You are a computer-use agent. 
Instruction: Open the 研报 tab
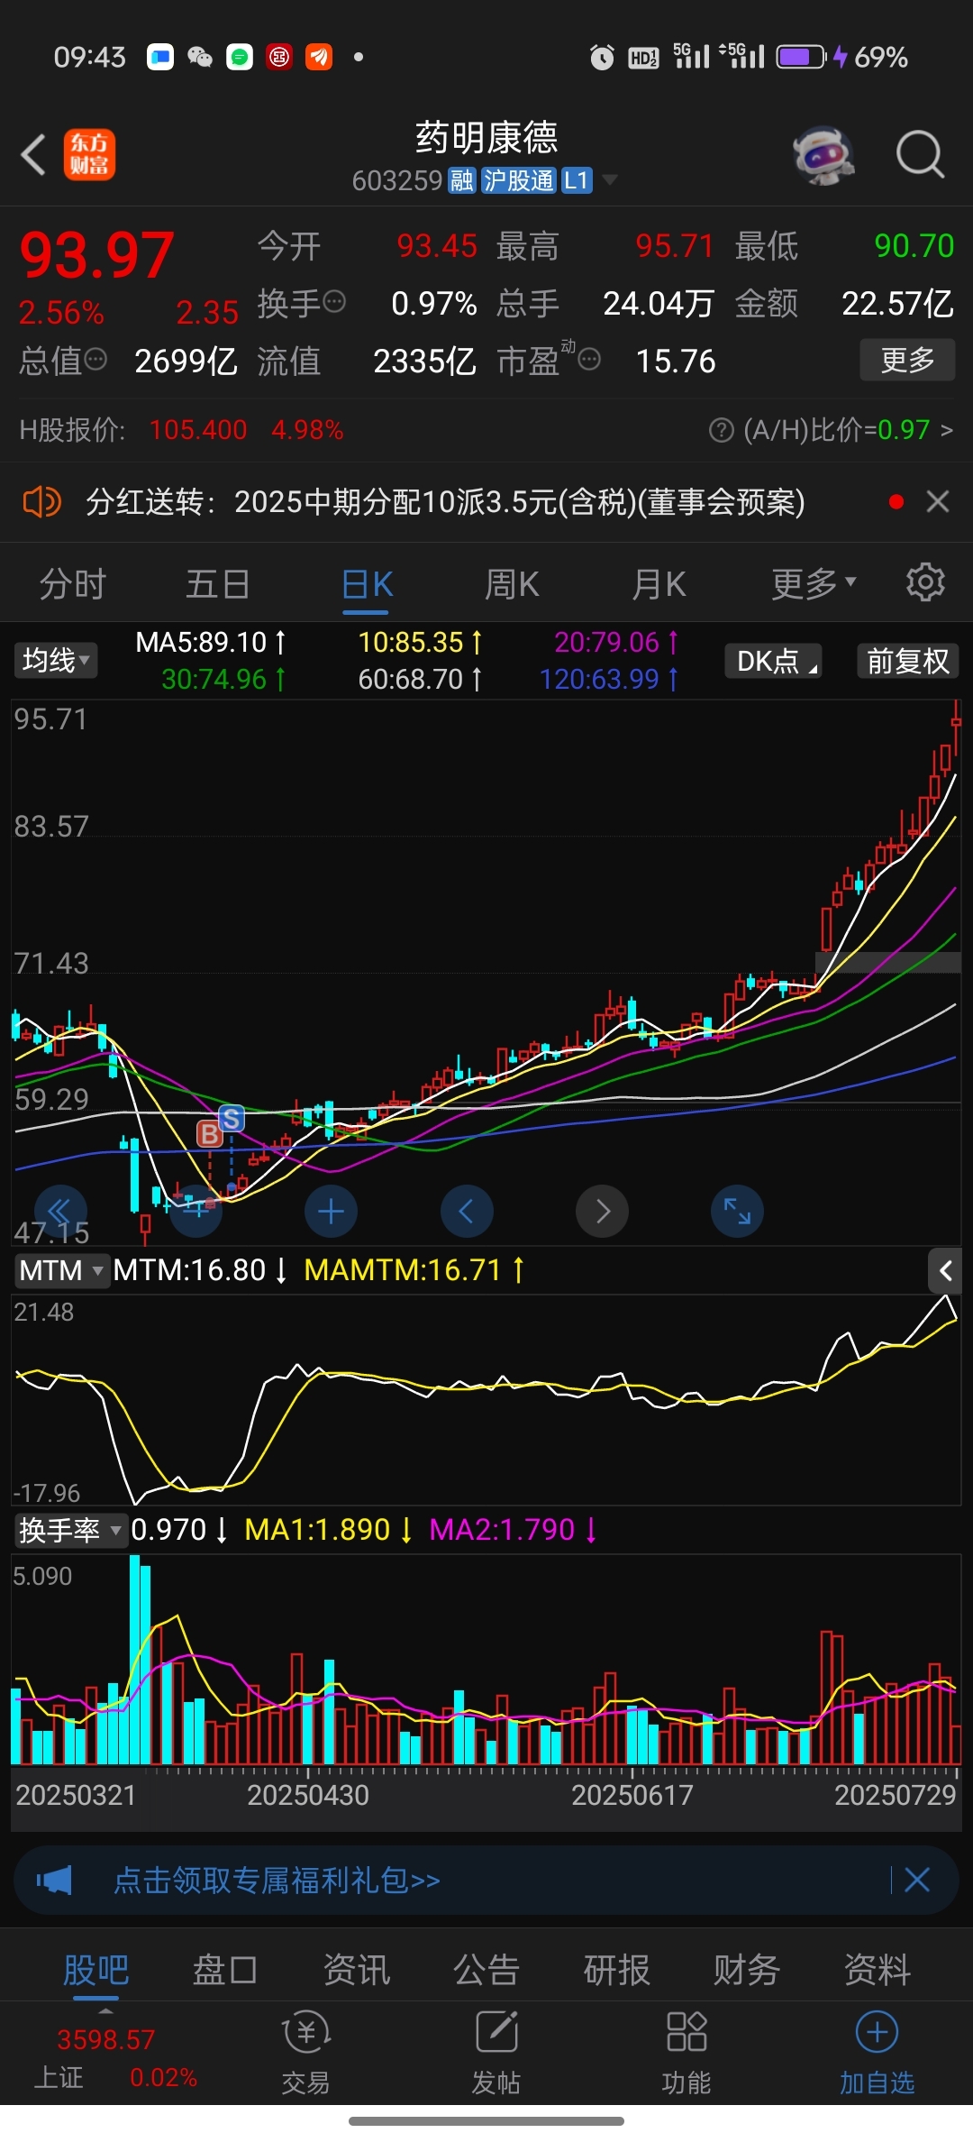616,1970
